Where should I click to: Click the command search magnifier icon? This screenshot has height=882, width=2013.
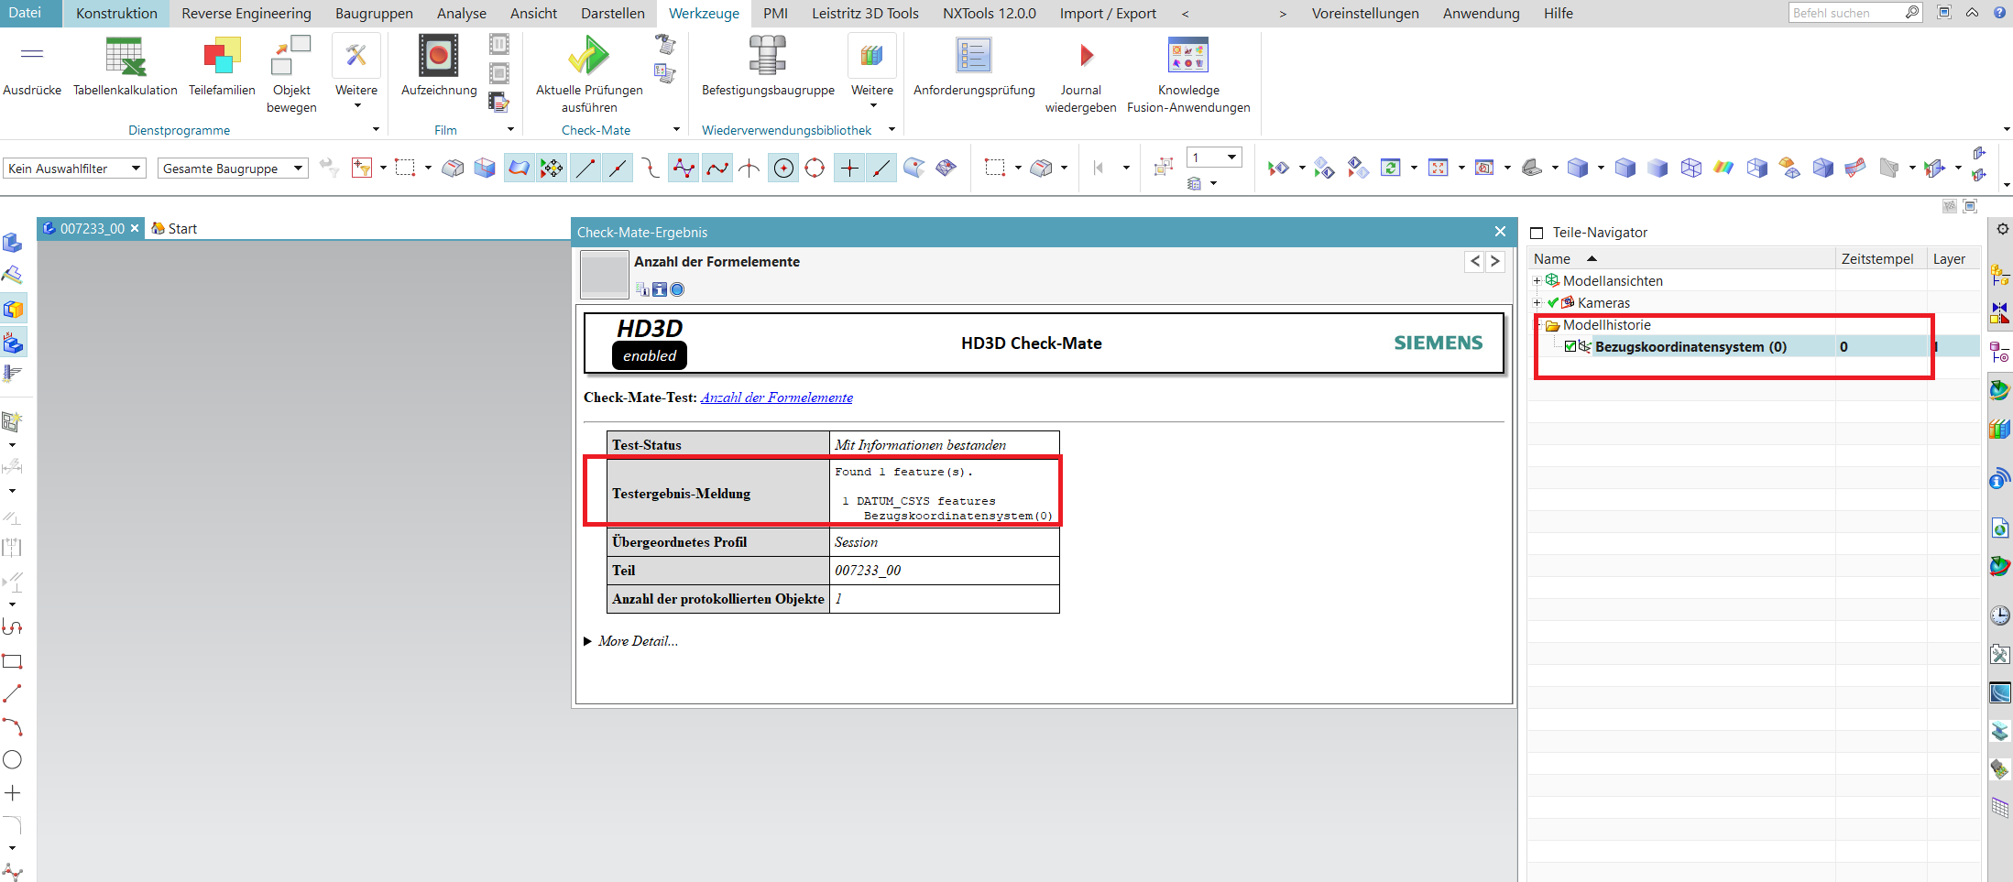click(x=1911, y=12)
